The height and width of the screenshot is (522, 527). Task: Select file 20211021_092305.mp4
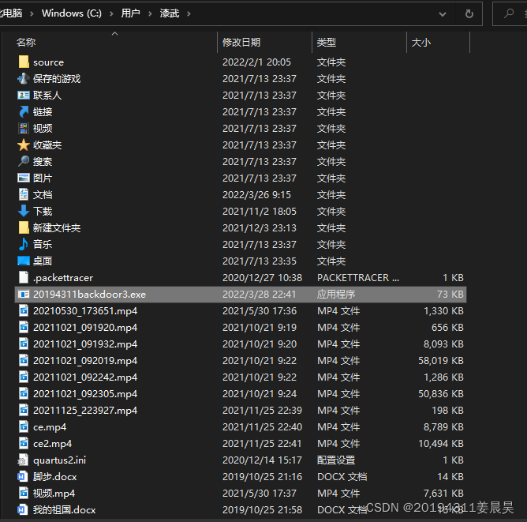tap(85, 394)
